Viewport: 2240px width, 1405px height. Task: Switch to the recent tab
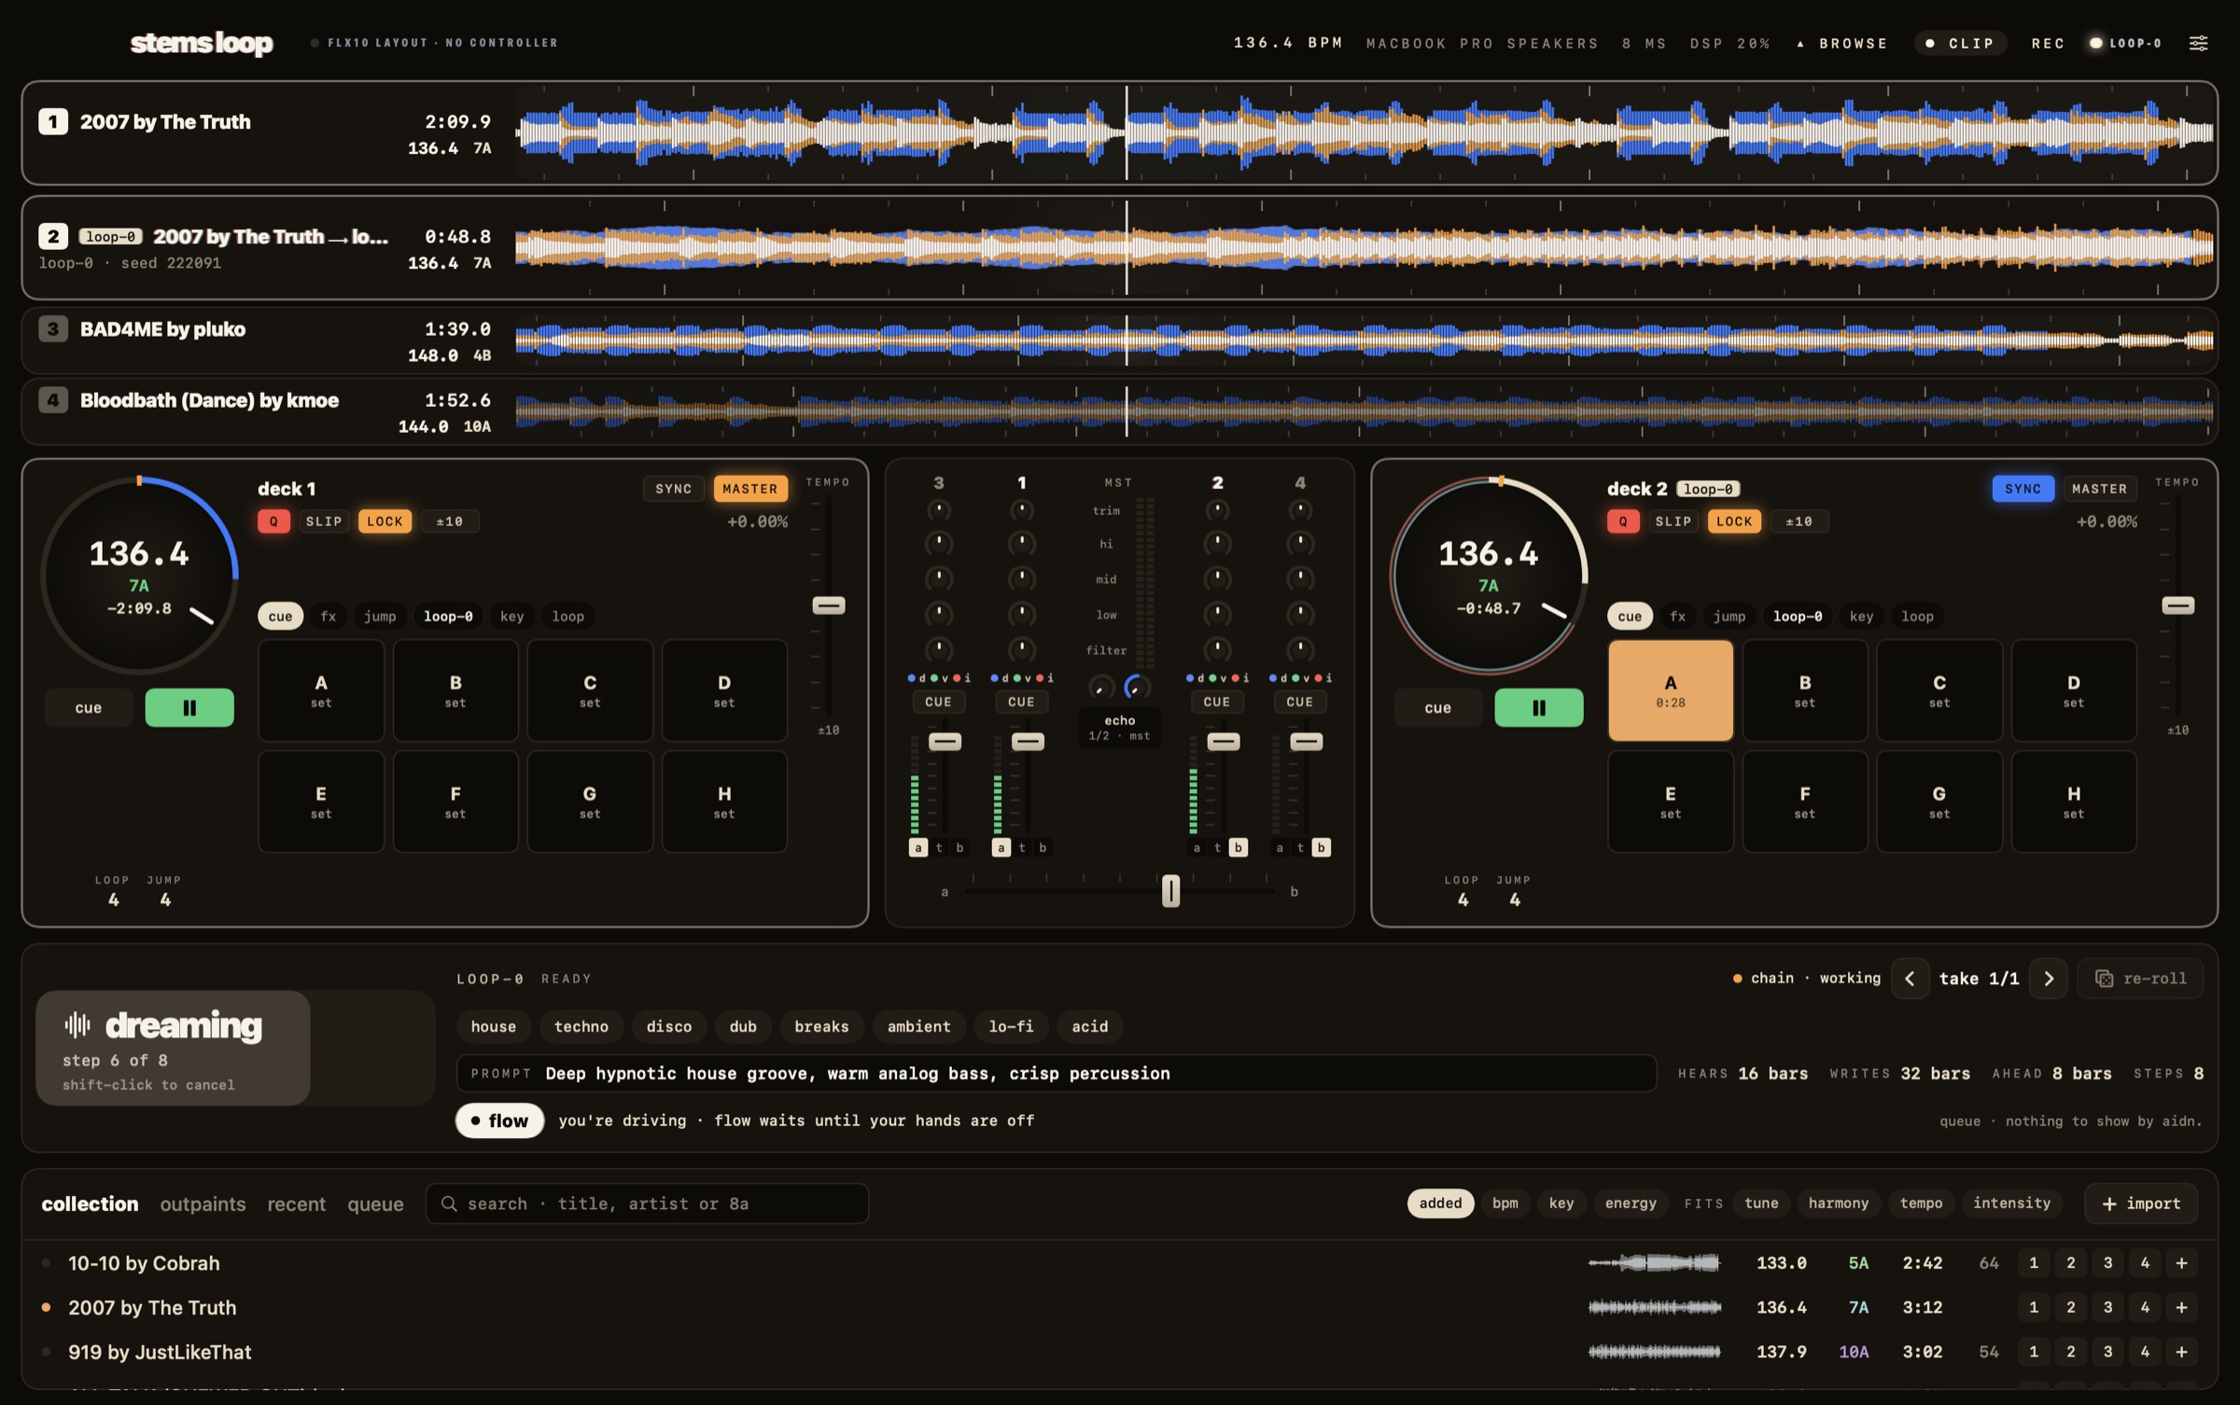(296, 1203)
